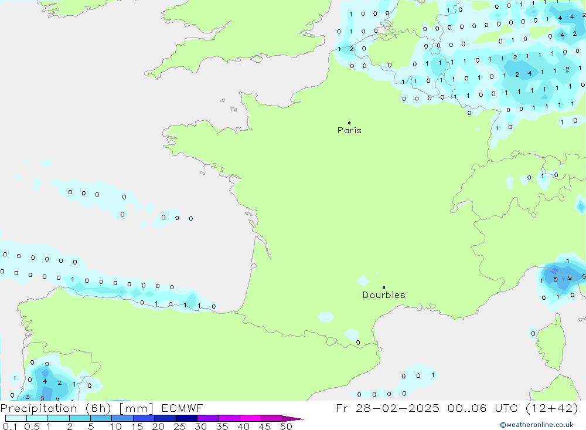This screenshot has height=430, width=586.
Task: Click the Precipitation (6h) [mm] title text
Action: coord(77,408)
